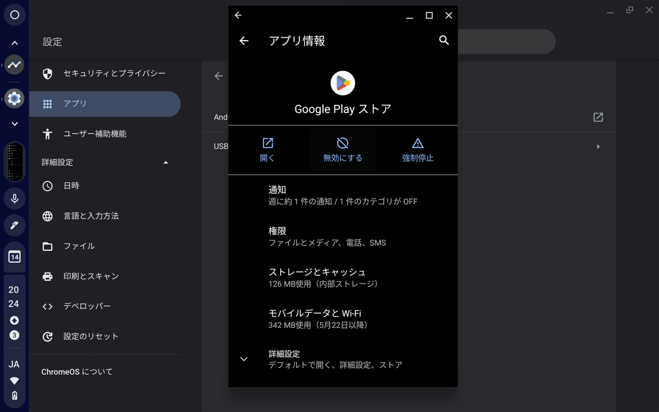The height and width of the screenshot is (412, 659).
Task: Click the printer icon beside 印刷とスキャン
Action: 48,277
